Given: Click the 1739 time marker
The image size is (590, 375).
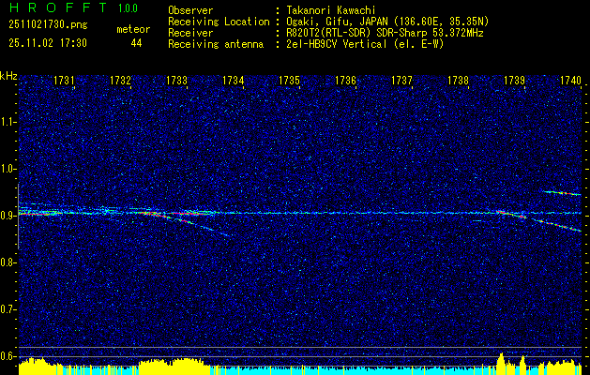Looking at the screenshot, I should [x=515, y=82].
